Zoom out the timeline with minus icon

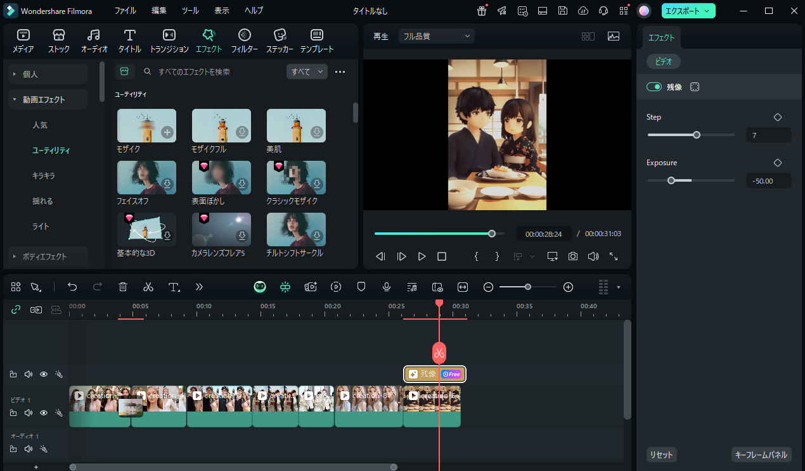pos(488,287)
